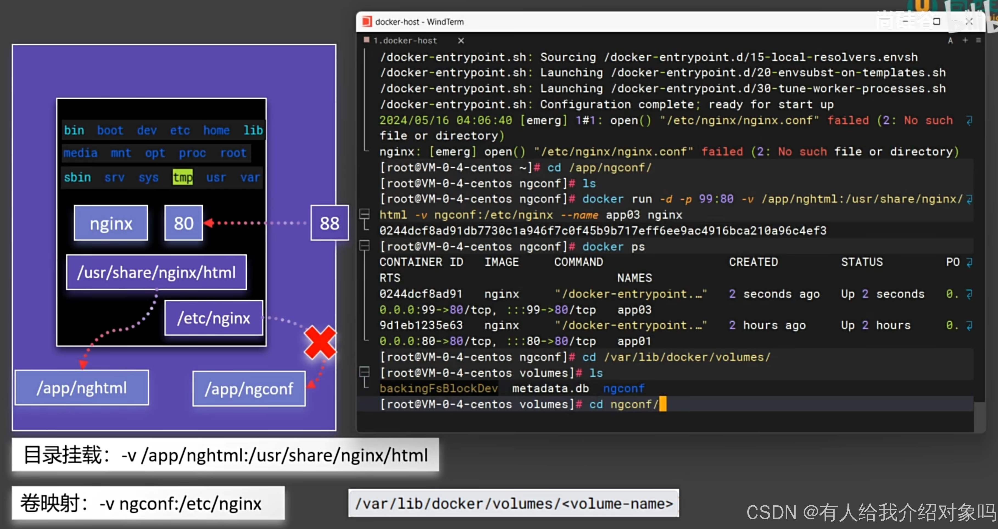Open the 1.docker-host session tab

coord(405,41)
